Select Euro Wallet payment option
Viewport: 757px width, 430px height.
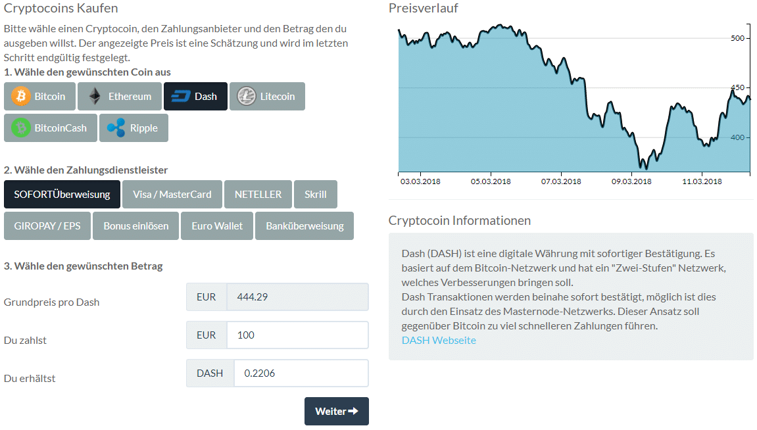coord(217,226)
